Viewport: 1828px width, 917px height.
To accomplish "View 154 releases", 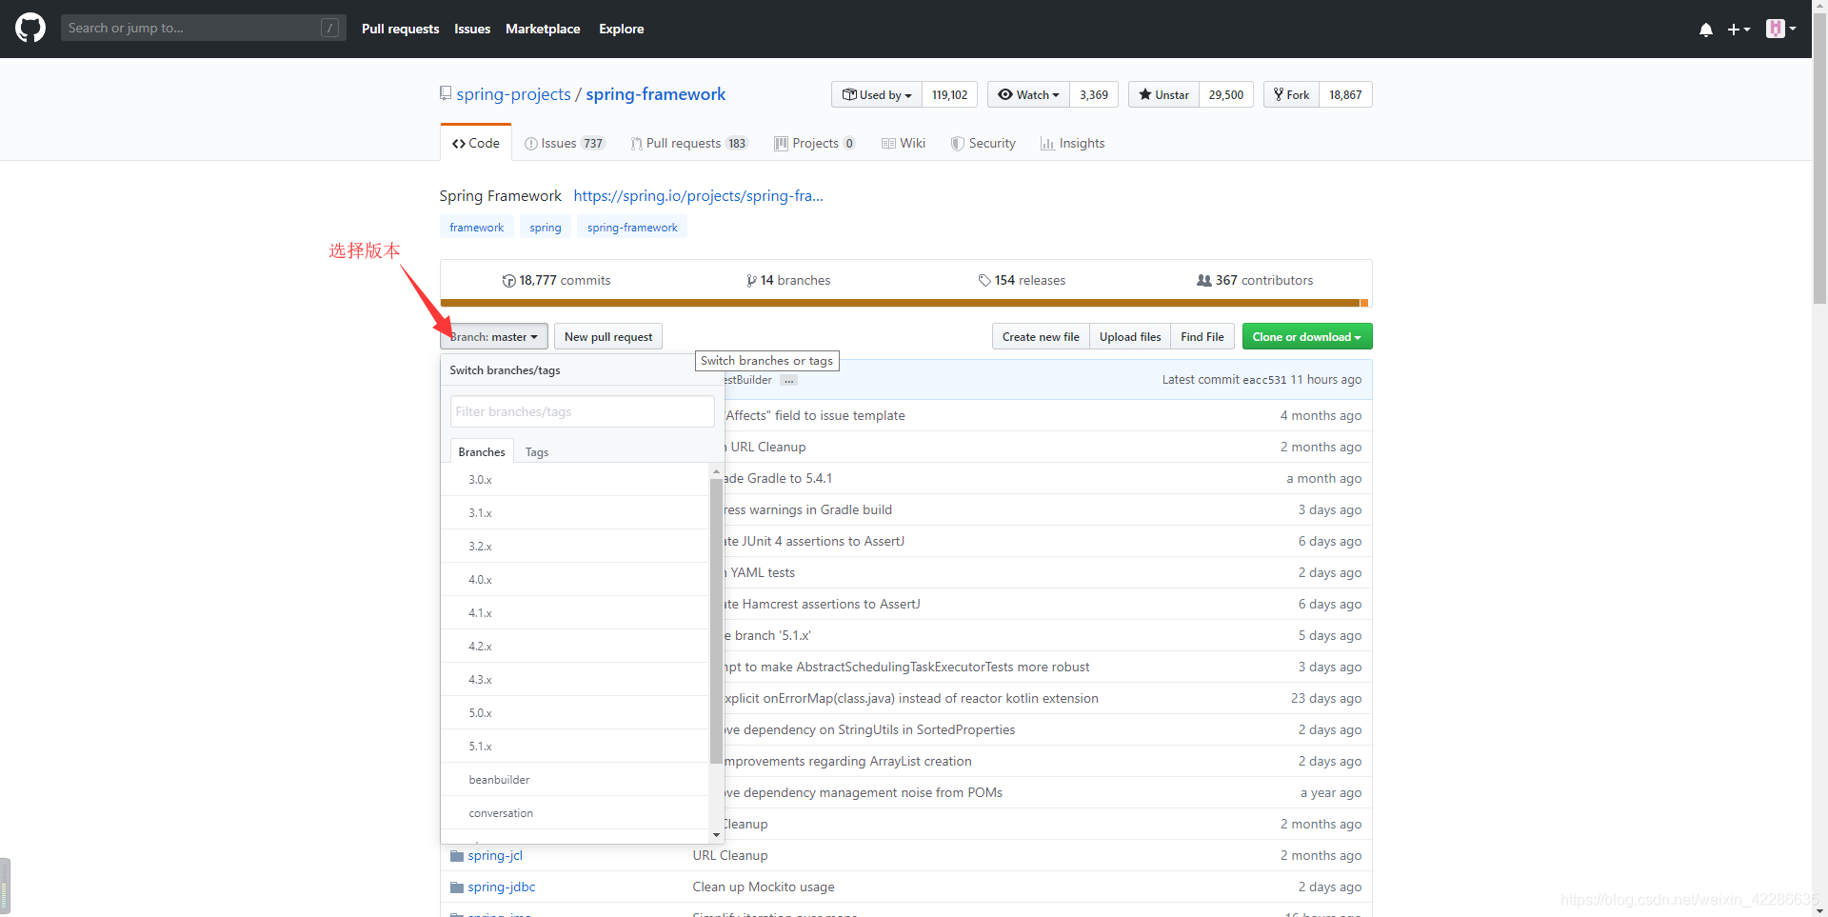I will tap(1022, 280).
